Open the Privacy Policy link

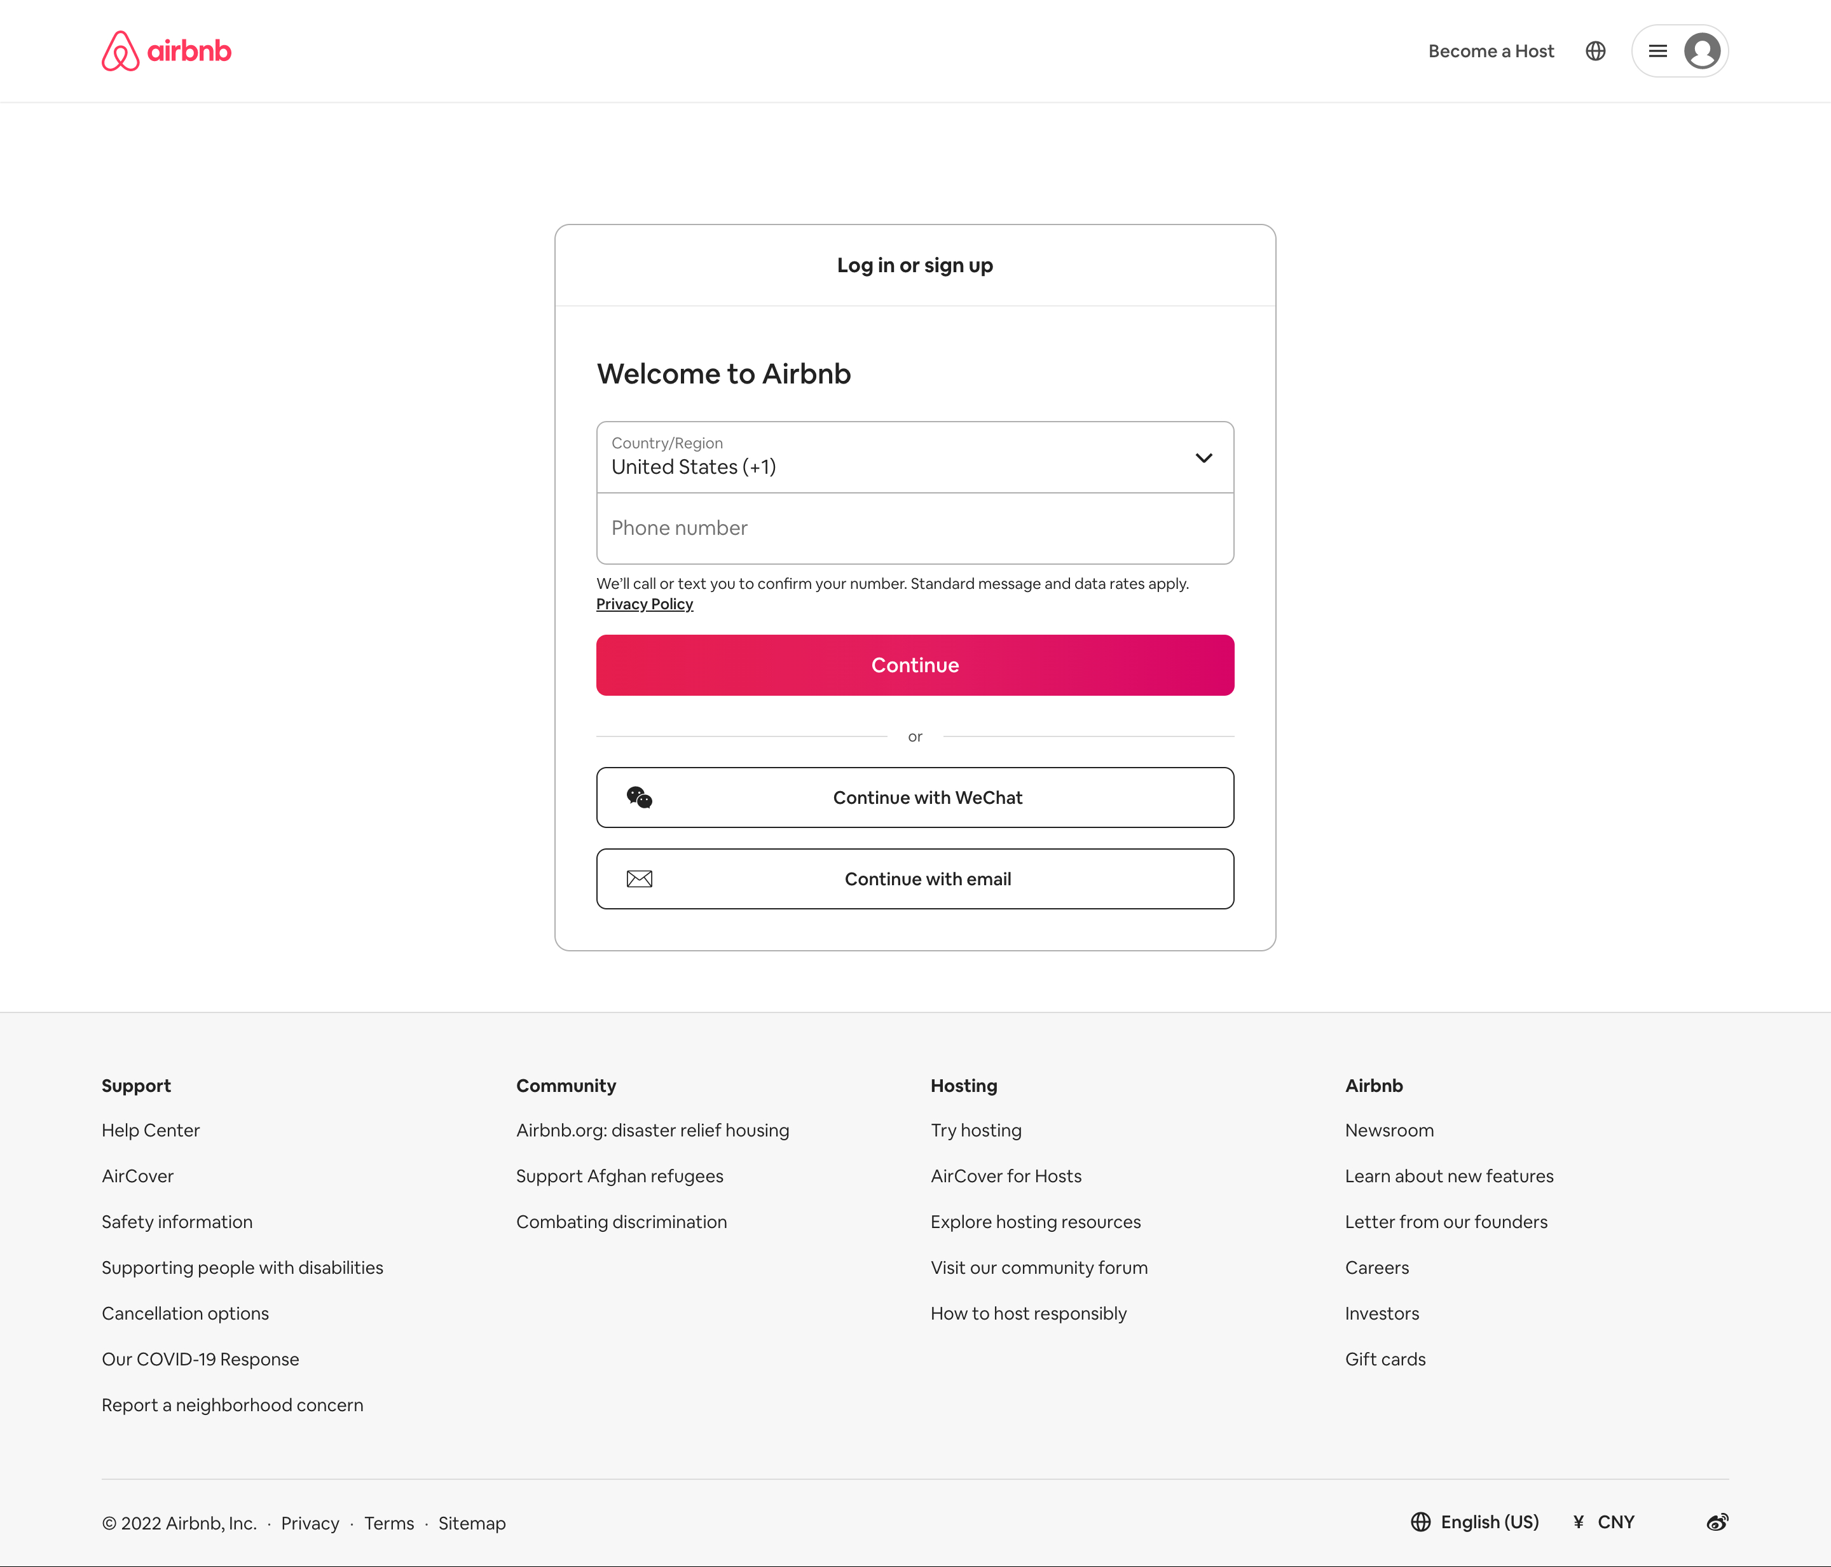[x=644, y=605]
